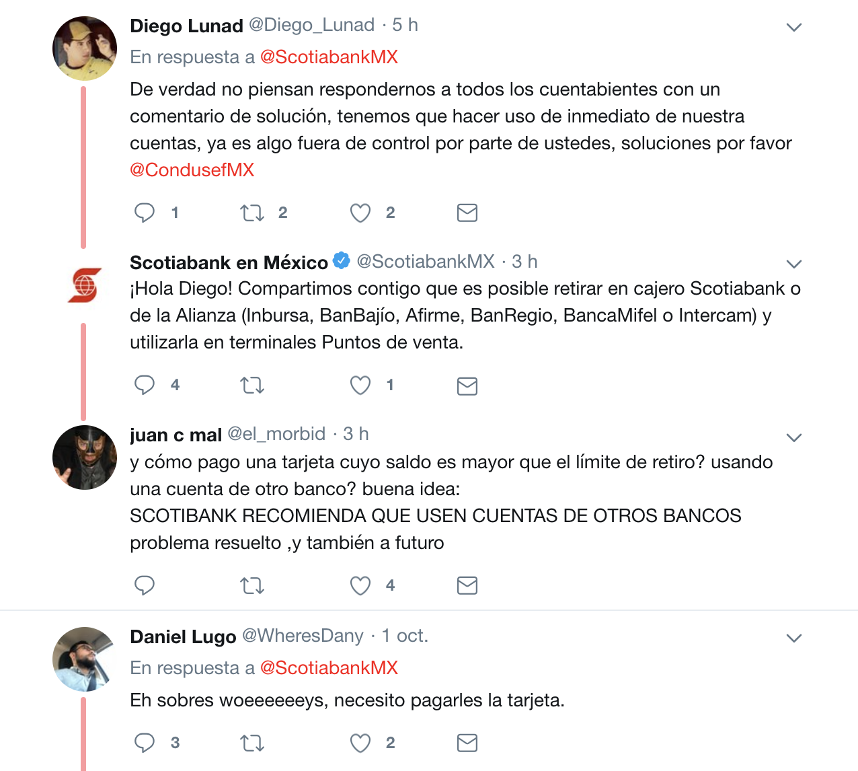Open the options menu on Diego Lunad's tweet
The image size is (858, 771).
pos(793,26)
